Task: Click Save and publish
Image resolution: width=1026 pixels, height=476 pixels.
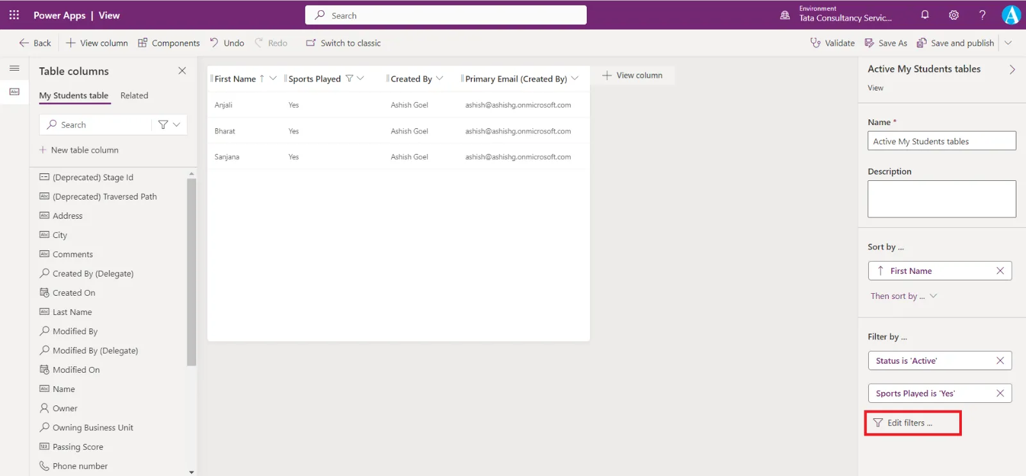Action: click(x=955, y=43)
